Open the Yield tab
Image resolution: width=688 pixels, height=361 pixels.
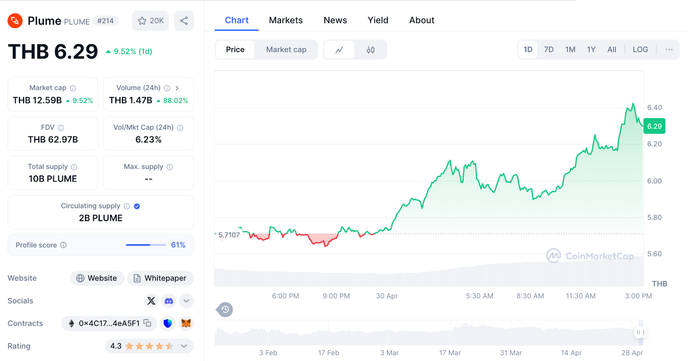378,20
